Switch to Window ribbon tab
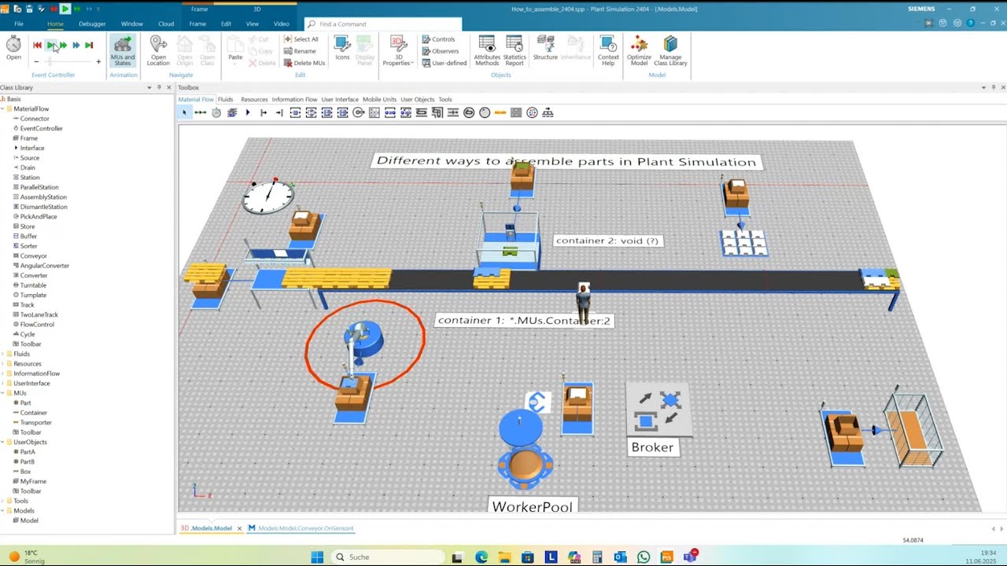 pos(132,24)
